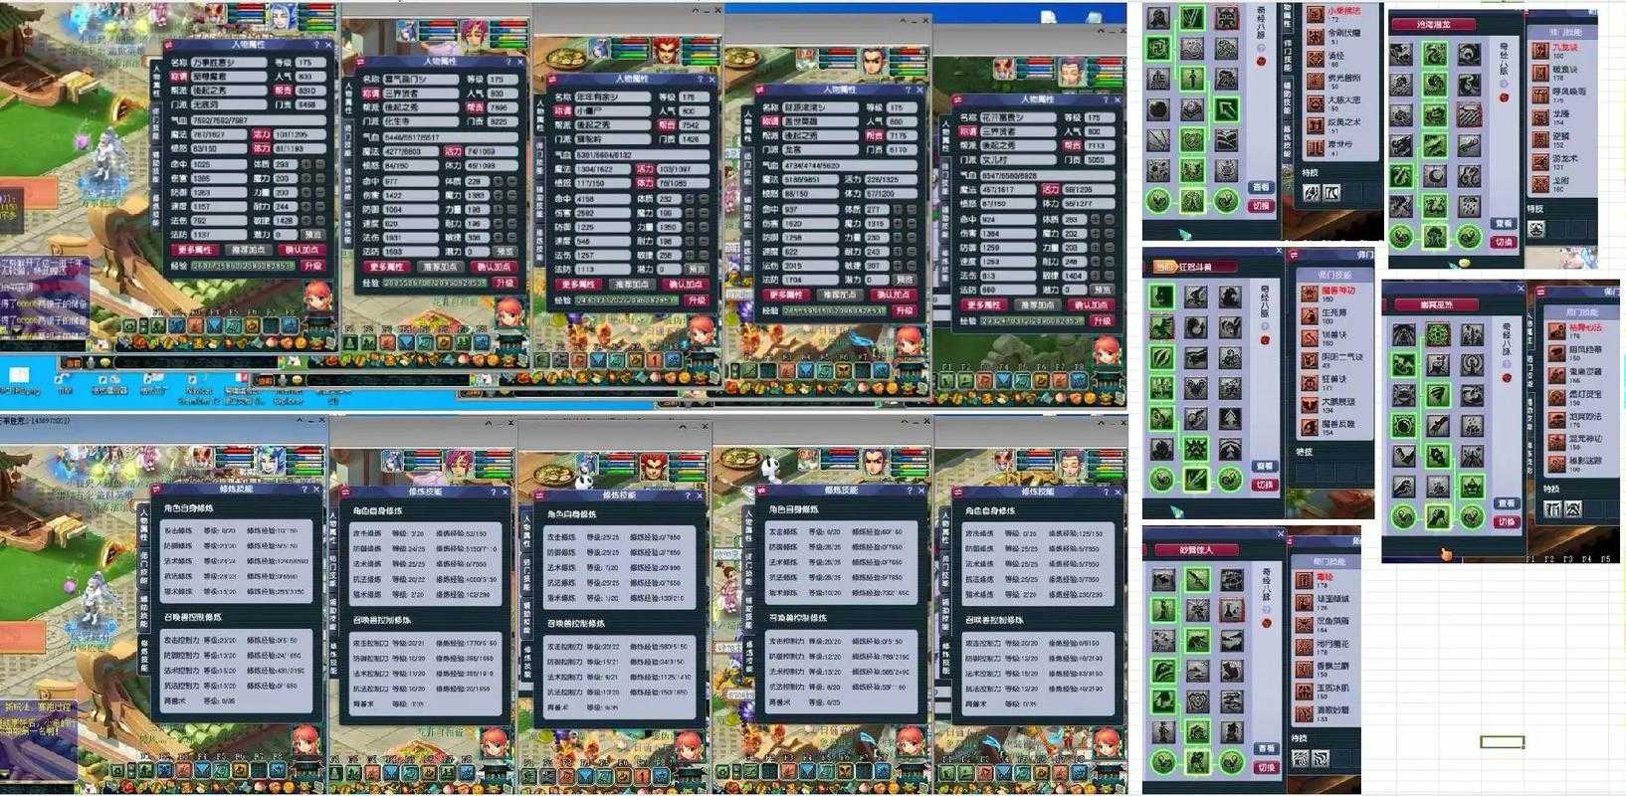Click 经验 progress bar in 万事胜意 window

tap(244, 266)
